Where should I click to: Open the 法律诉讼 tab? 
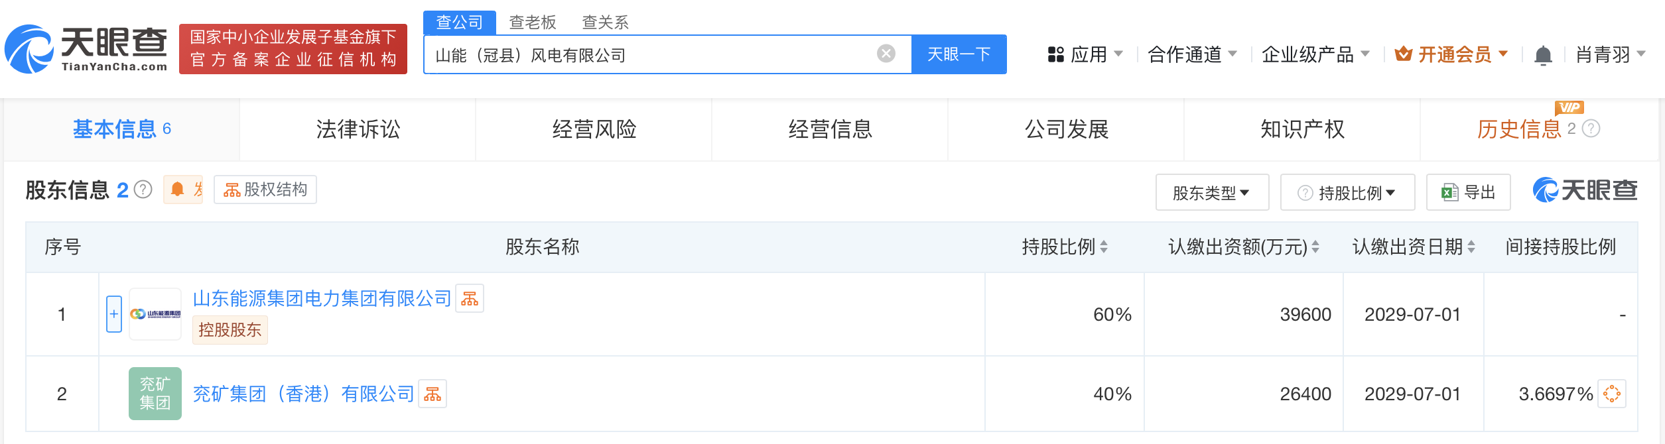[x=358, y=129]
